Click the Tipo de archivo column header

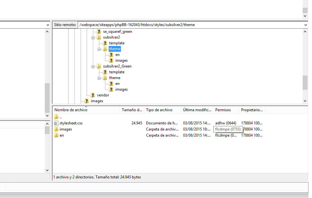(x=159, y=110)
